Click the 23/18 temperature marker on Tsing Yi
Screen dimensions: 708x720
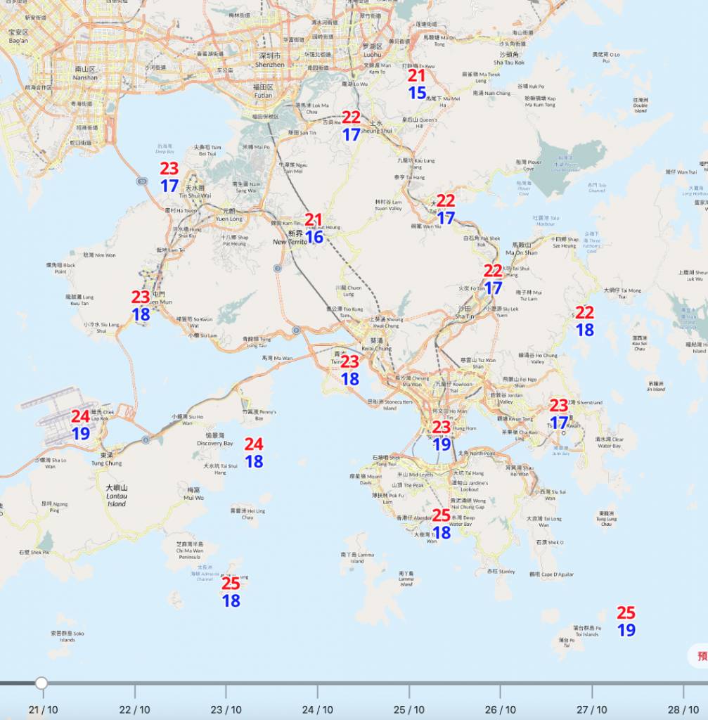[350, 371]
